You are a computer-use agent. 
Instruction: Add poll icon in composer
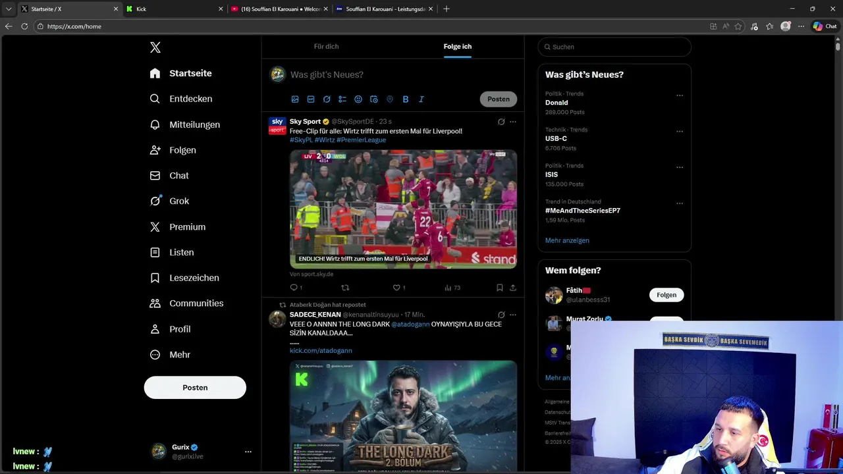coord(342,99)
